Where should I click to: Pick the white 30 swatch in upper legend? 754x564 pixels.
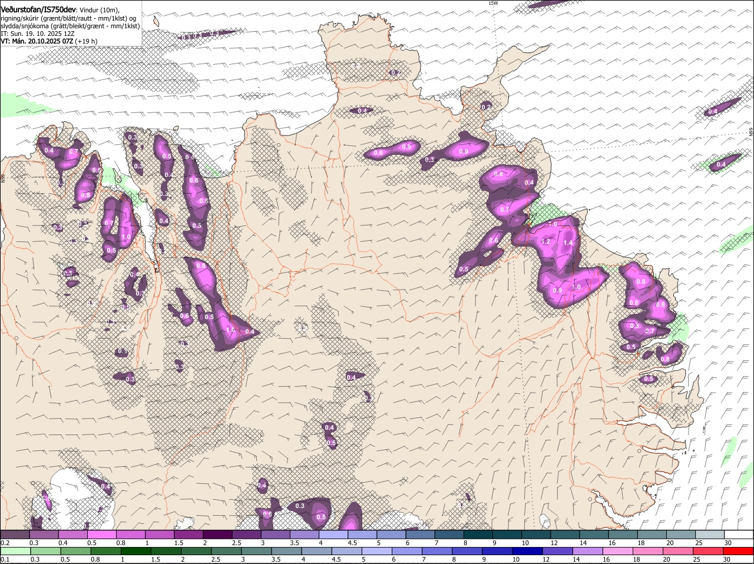point(738,535)
